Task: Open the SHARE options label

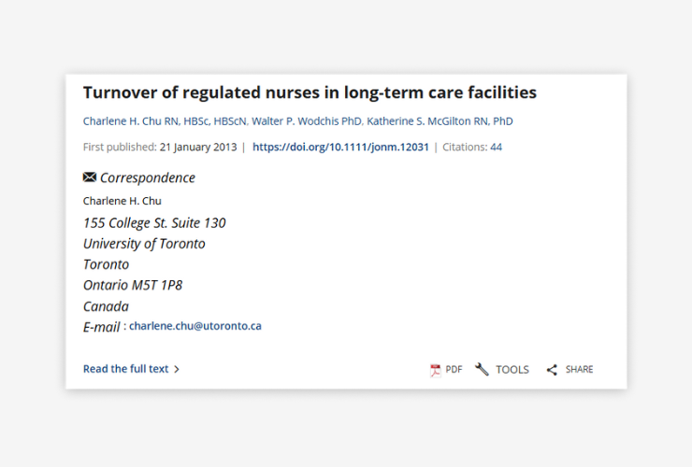Action: click(x=579, y=370)
